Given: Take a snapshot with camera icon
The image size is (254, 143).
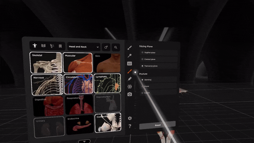Looking at the screenshot, I should [x=130, y=94].
